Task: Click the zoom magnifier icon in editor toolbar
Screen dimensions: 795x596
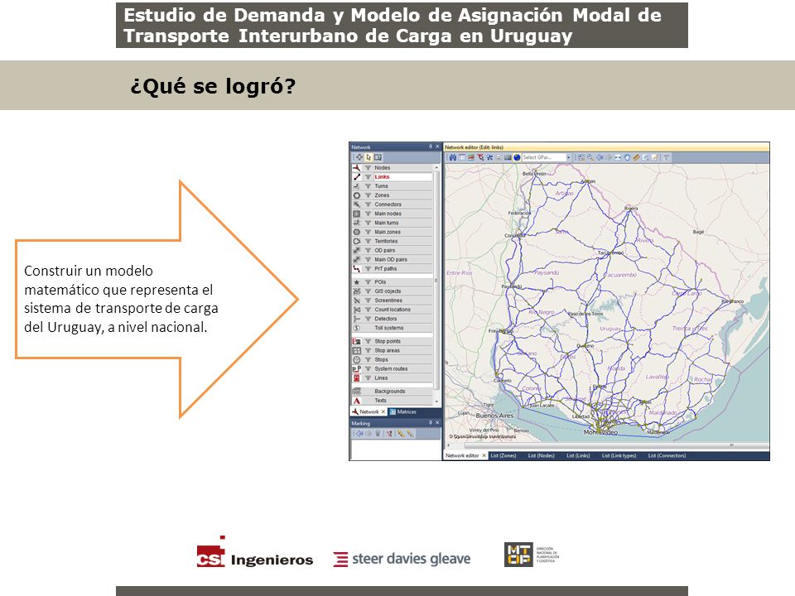Action: tap(590, 157)
